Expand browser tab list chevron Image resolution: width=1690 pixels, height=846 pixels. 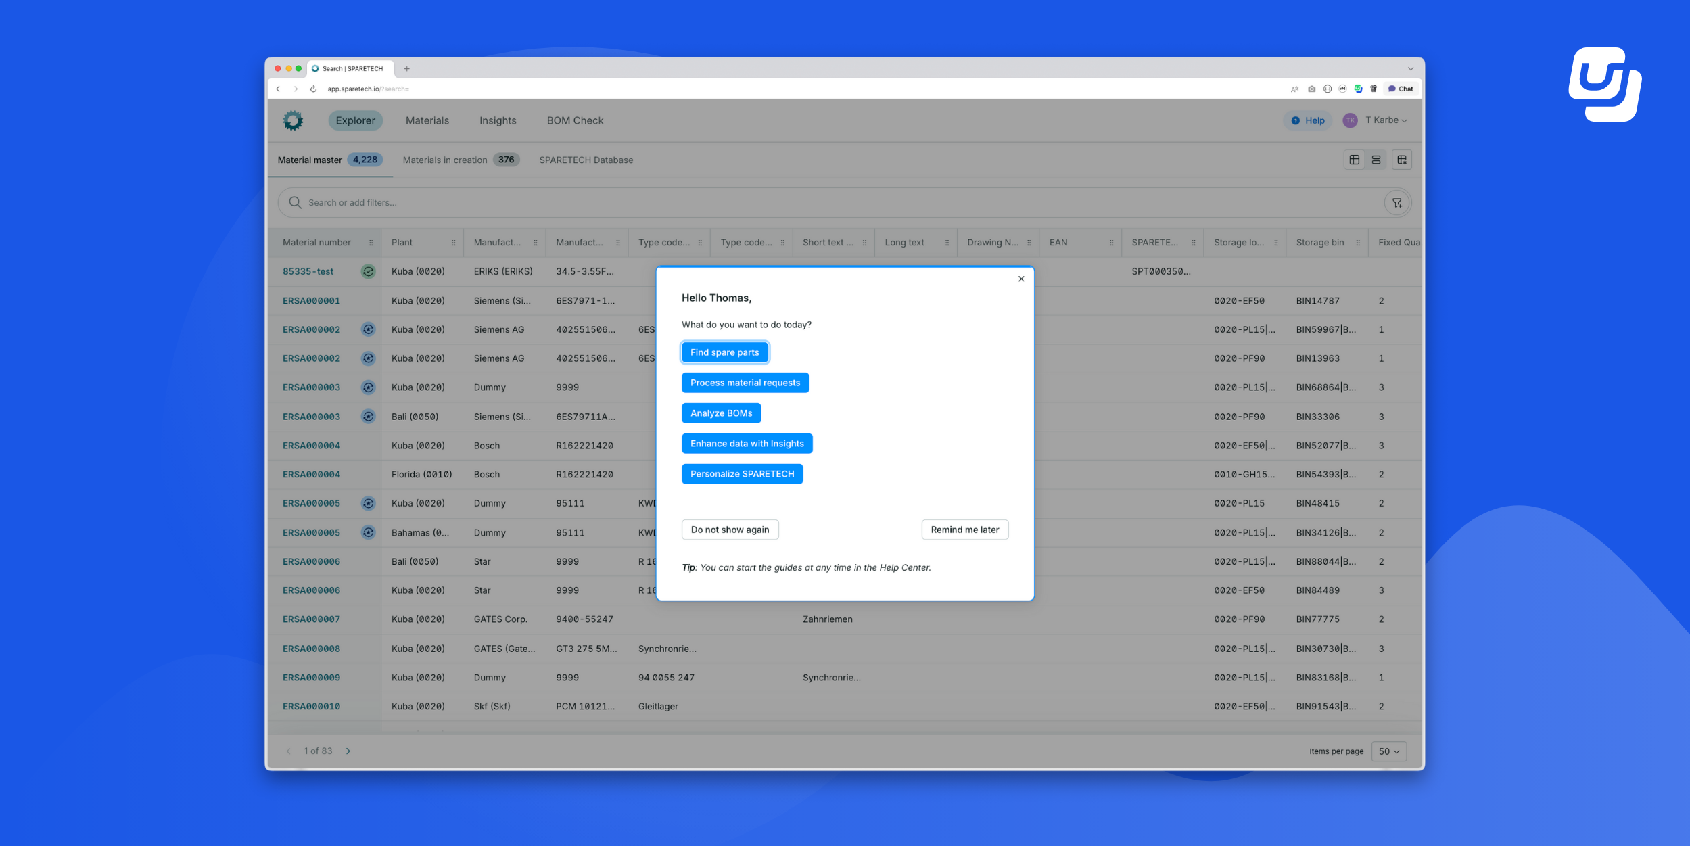coord(1410,68)
